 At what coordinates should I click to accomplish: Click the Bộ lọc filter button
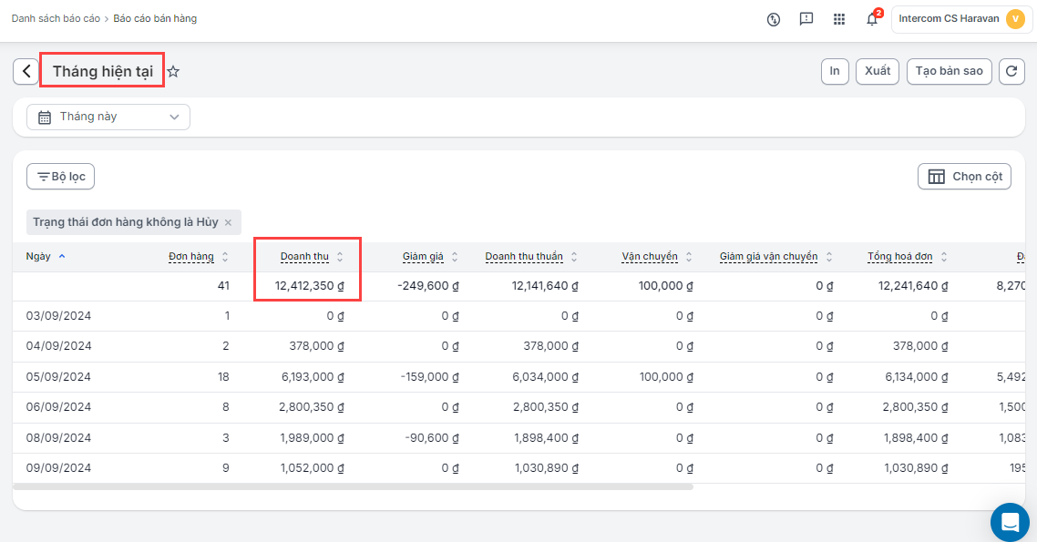coord(61,177)
